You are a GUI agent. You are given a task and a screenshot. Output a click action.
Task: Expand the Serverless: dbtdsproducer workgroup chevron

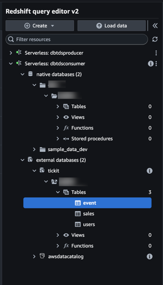11,53
